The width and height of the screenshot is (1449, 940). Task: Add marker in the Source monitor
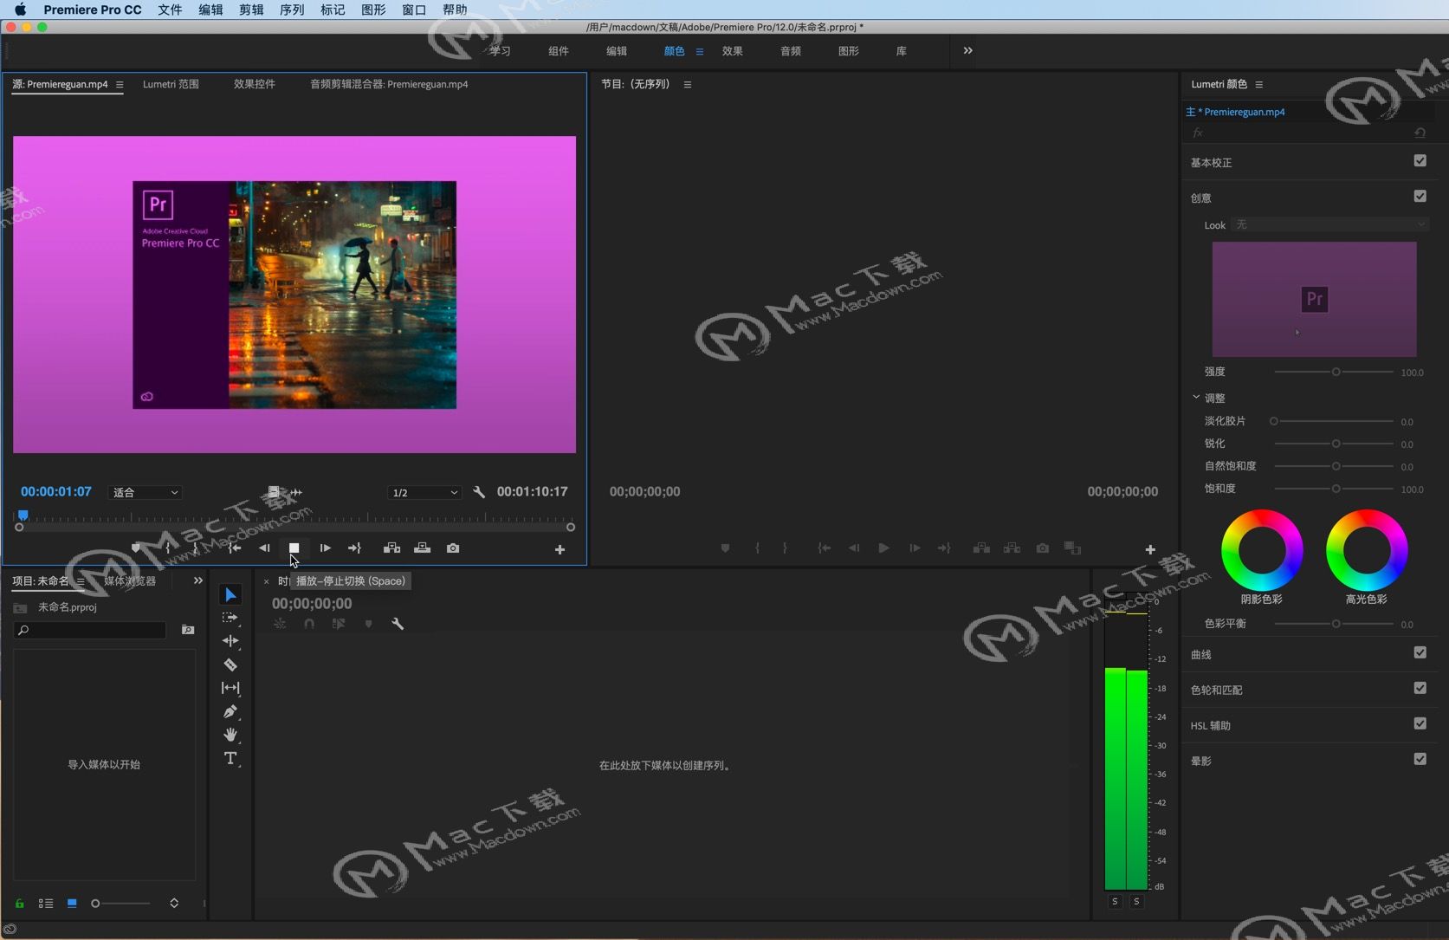coord(136,548)
